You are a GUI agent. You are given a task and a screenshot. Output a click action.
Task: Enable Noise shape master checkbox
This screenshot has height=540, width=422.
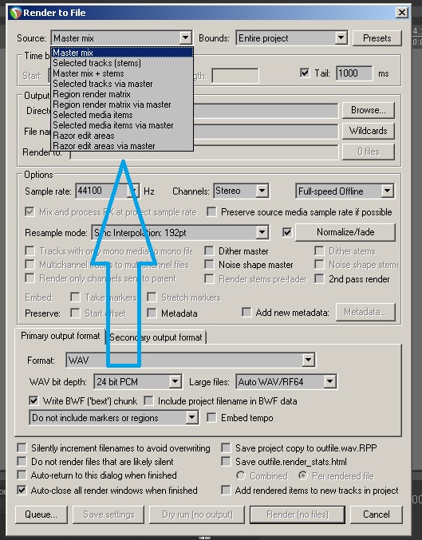tap(209, 264)
